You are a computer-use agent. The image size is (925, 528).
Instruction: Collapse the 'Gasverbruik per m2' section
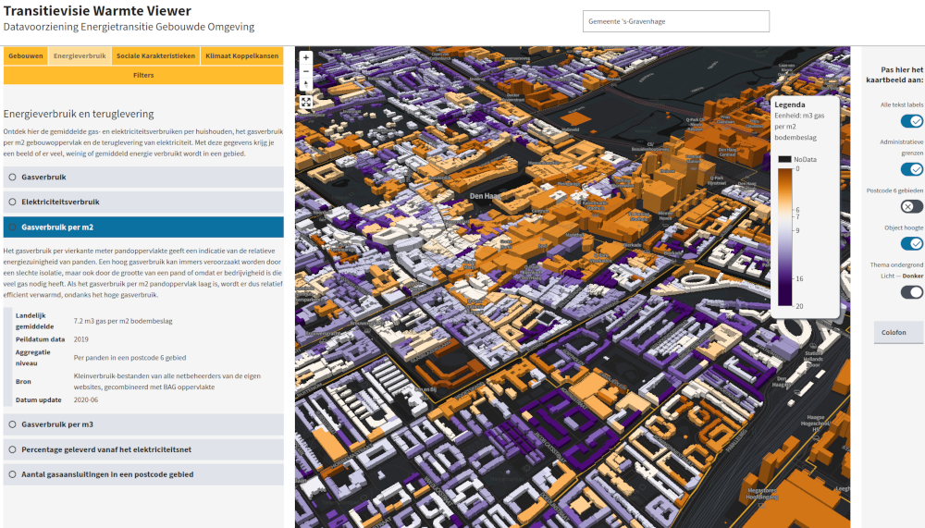pyautogui.click(x=143, y=227)
